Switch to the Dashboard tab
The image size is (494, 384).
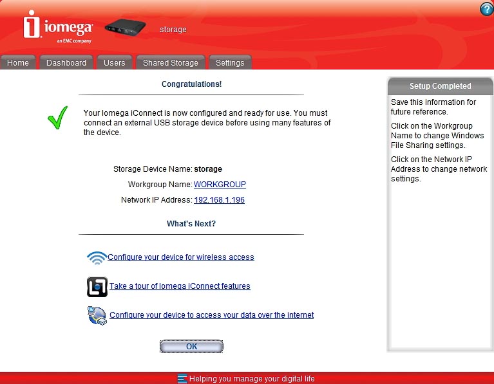[x=66, y=62]
